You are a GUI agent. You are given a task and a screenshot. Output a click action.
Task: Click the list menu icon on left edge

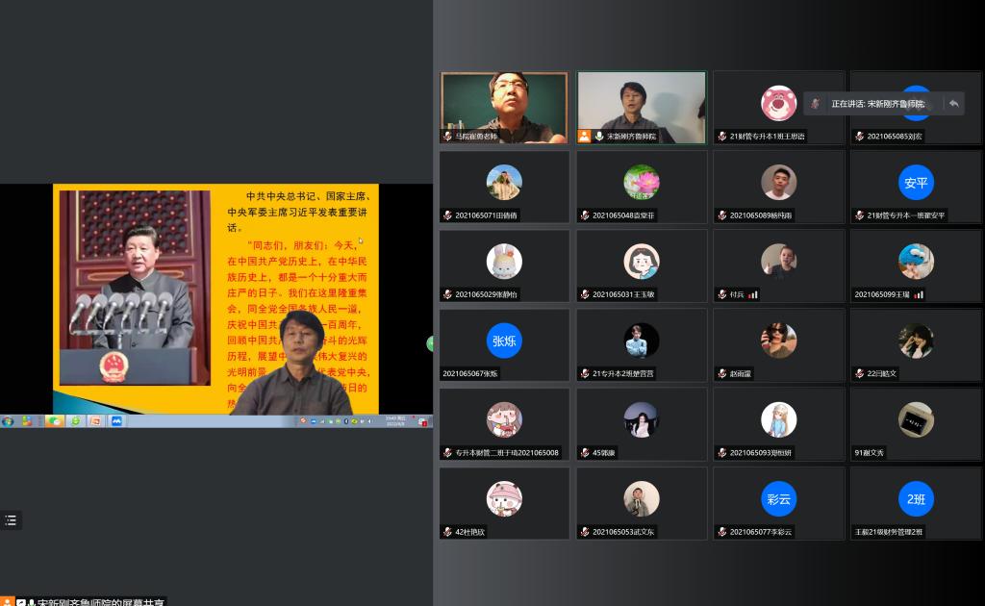click(x=11, y=520)
